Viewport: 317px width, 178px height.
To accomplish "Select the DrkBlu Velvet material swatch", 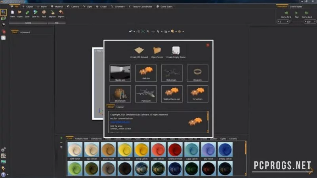I will 225,150.
